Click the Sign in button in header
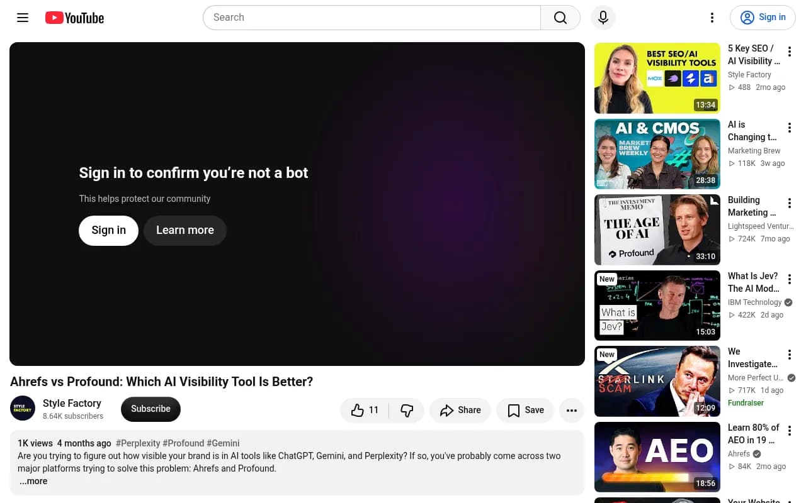The width and height of the screenshot is (806, 503). point(763,18)
